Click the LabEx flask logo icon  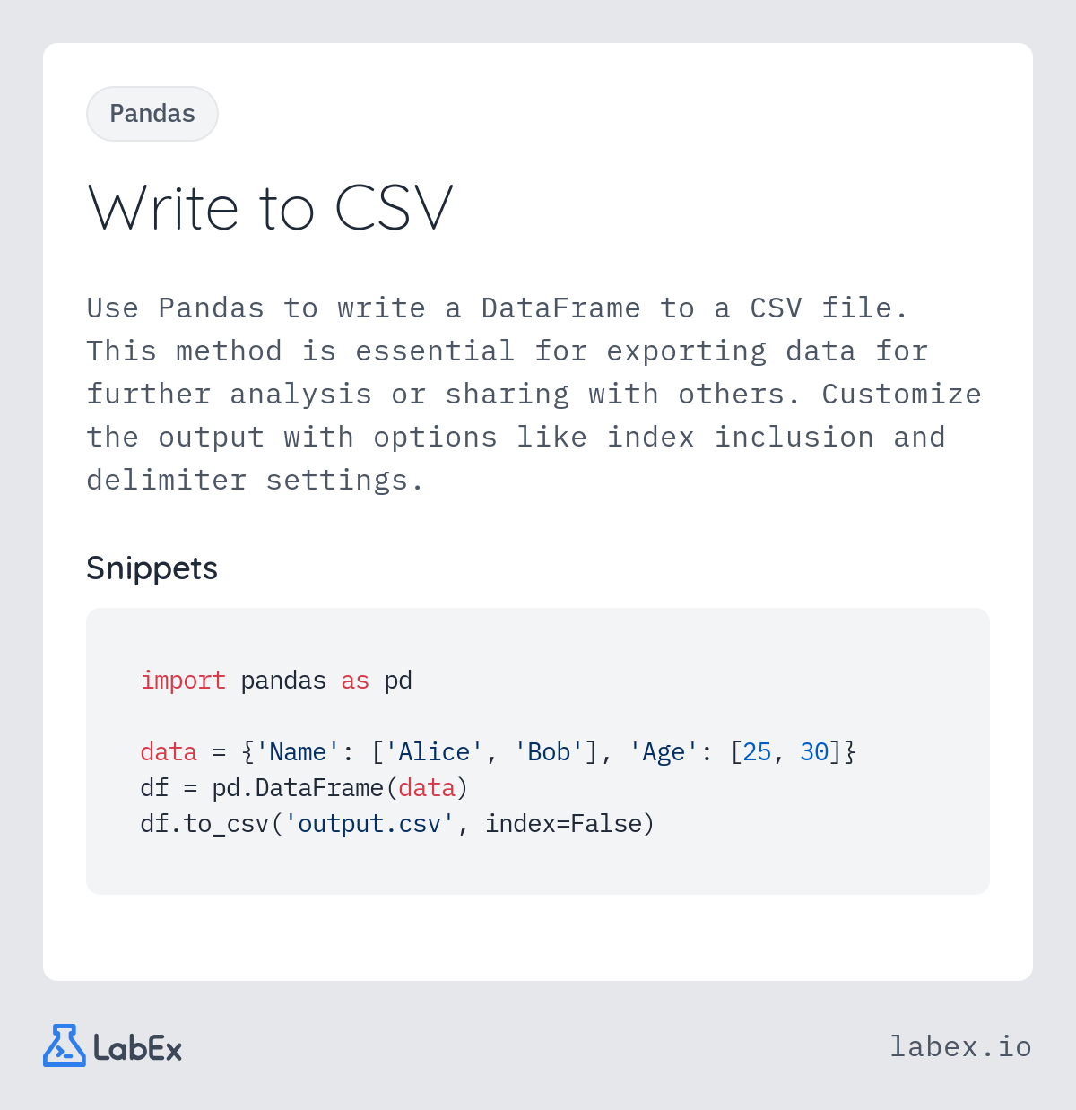(x=64, y=1045)
